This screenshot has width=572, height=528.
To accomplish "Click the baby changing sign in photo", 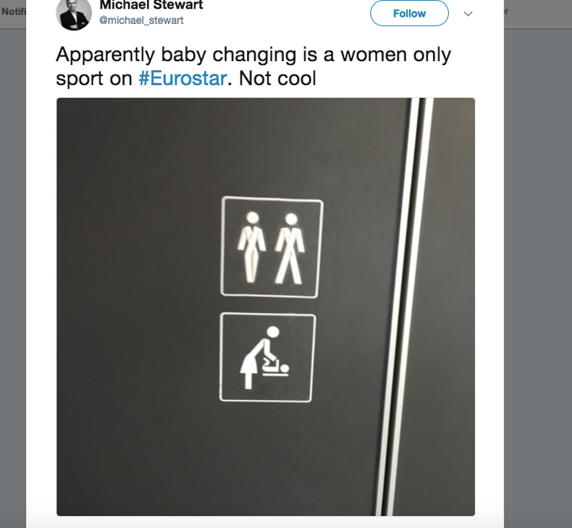I will pyautogui.click(x=268, y=357).
